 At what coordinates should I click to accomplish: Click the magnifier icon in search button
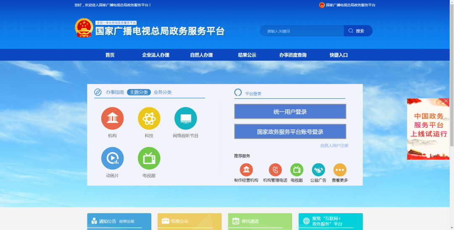pyautogui.click(x=351, y=31)
